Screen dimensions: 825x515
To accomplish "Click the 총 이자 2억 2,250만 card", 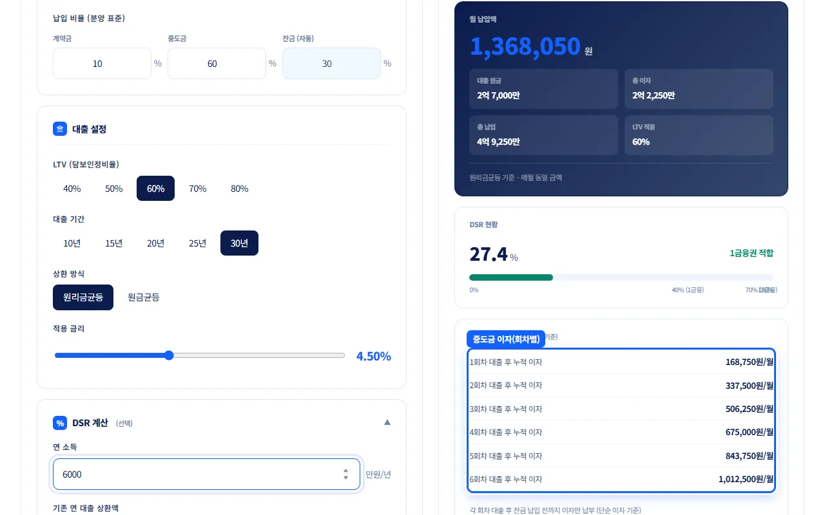I will pos(699,89).
